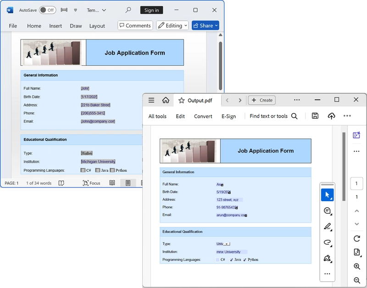Screen dimensions: 367x288
Task: Open the title bar more options ellipsis in Acrobat
Action: coord(297,100)
